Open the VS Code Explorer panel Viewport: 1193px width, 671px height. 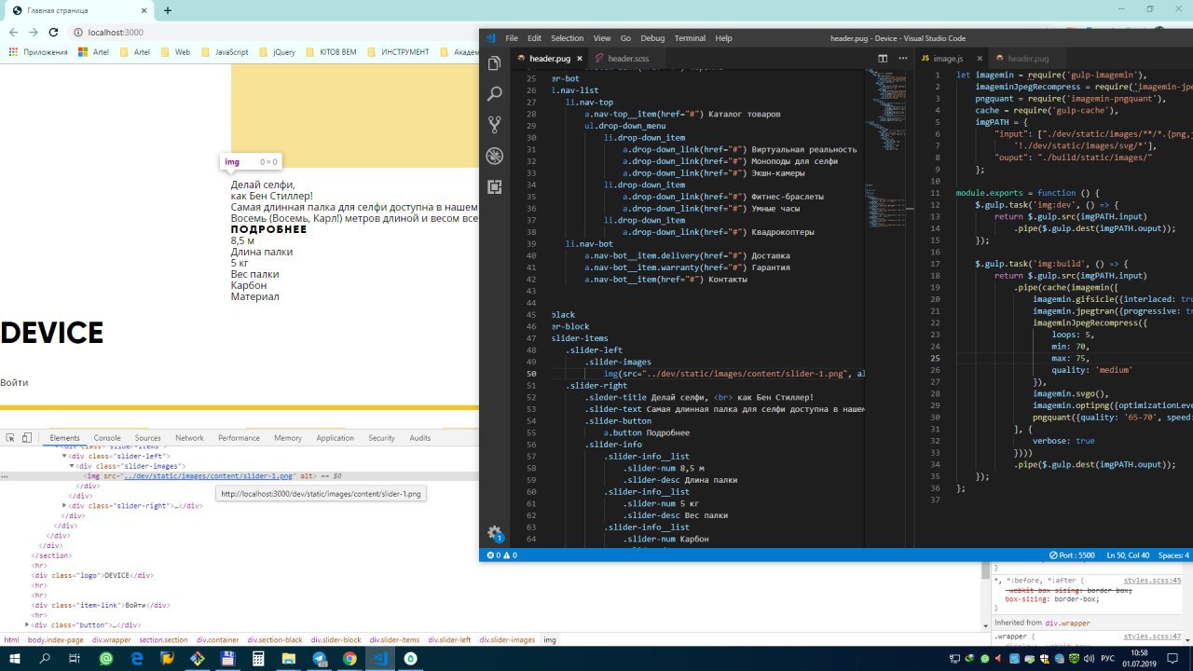pyautogui.click(x=495, y=63)
